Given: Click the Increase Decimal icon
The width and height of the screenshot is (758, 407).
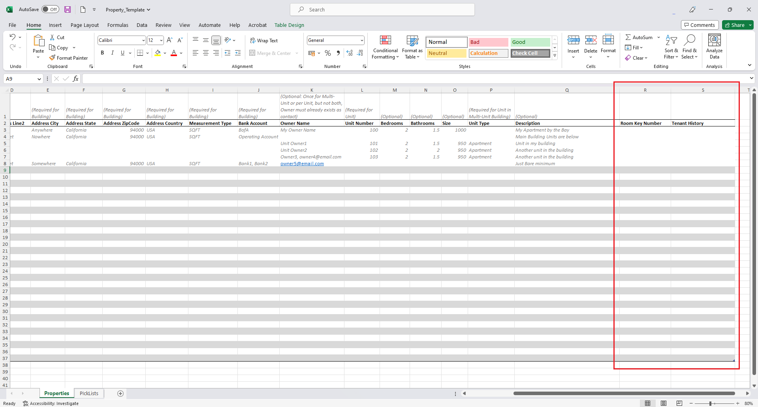Looking at the screenshot, I should (350, 53).
